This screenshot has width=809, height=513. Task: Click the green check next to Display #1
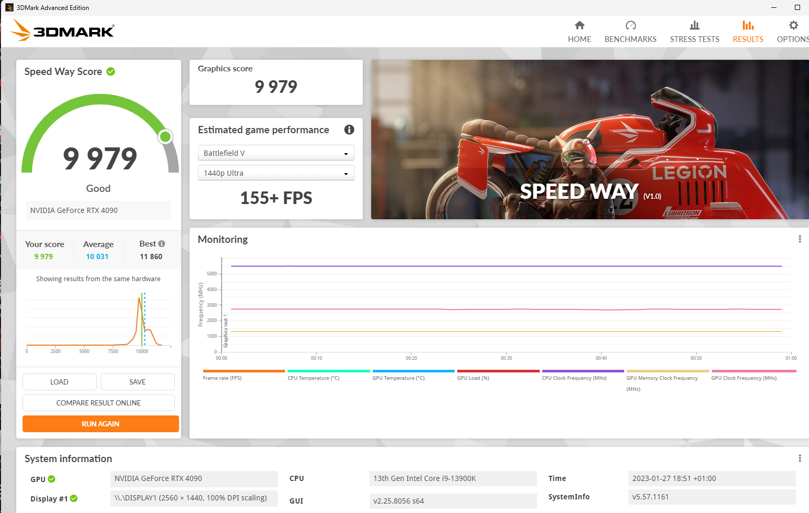coord(73,498)
